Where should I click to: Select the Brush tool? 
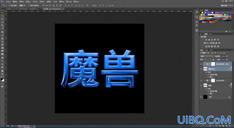2,35
